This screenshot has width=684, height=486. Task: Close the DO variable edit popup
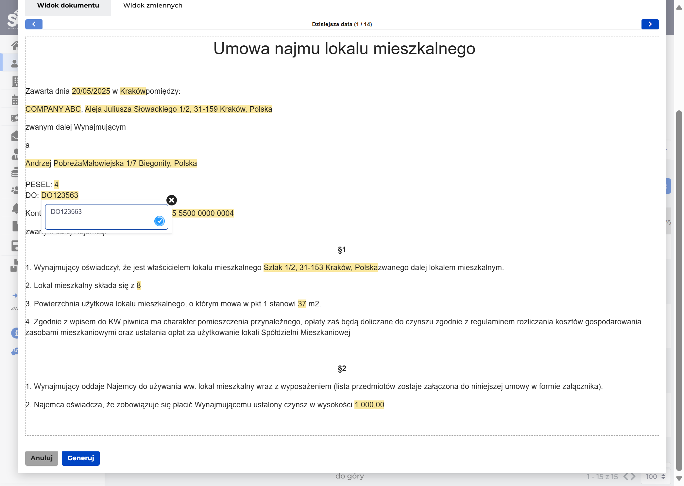(x=171, y=200)
